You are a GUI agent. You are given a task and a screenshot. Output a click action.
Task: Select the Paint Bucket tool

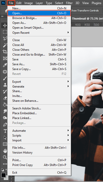coord(5,105)
